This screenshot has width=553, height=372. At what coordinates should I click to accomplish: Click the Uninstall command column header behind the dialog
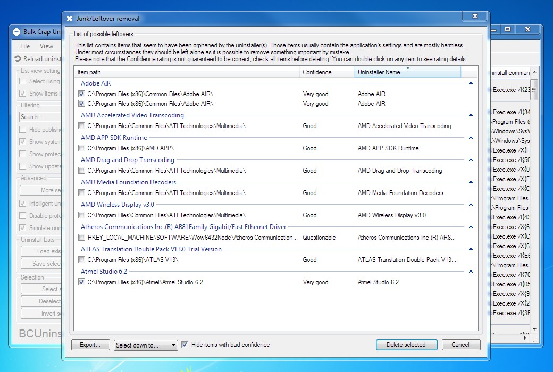click(510, 73)
